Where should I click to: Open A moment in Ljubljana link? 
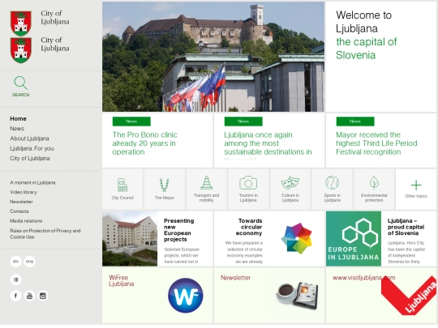(x=32, y=183)
